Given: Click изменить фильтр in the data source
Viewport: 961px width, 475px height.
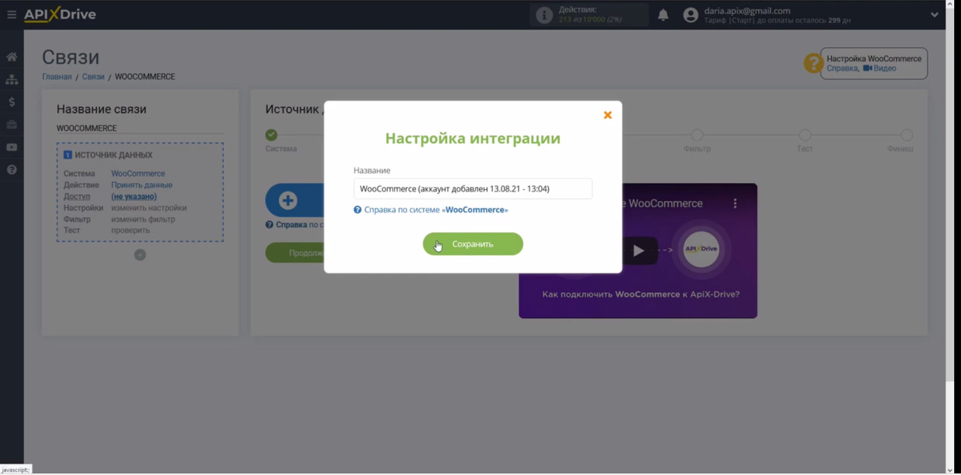Looking at the screenshot, I should (x=143, y=220).
